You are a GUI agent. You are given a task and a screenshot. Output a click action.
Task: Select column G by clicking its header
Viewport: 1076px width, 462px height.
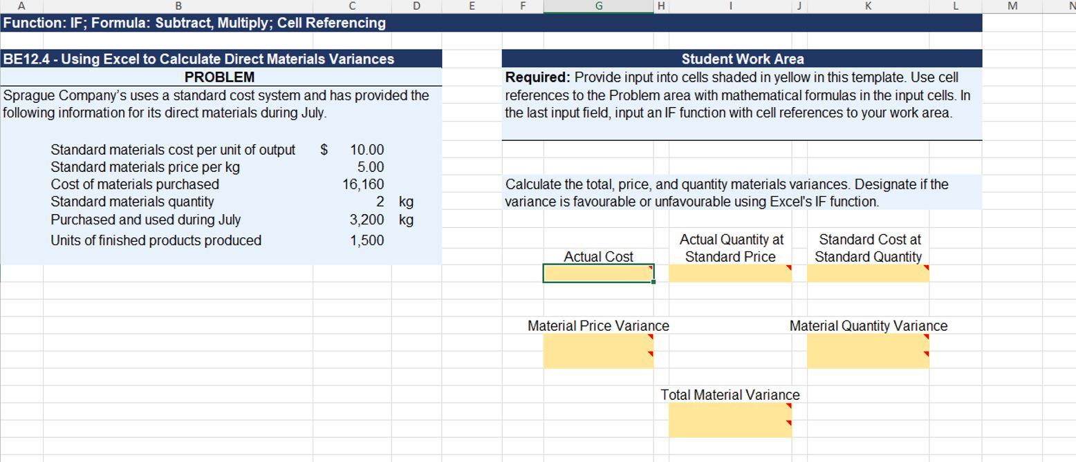coord(598,6)
